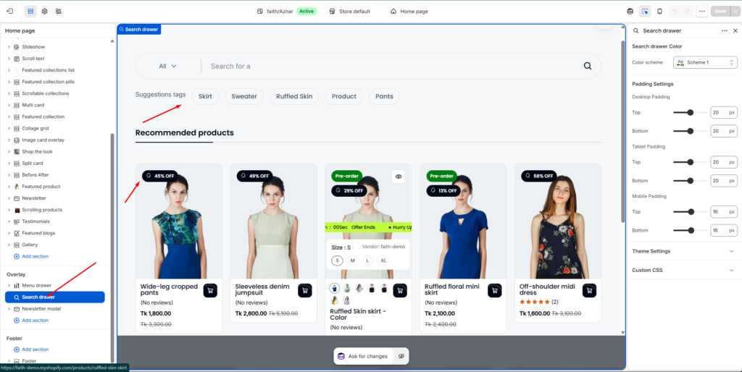Click the search magnifier in preview search bar
The image size is (742, 372).
[x=588, y=66]
